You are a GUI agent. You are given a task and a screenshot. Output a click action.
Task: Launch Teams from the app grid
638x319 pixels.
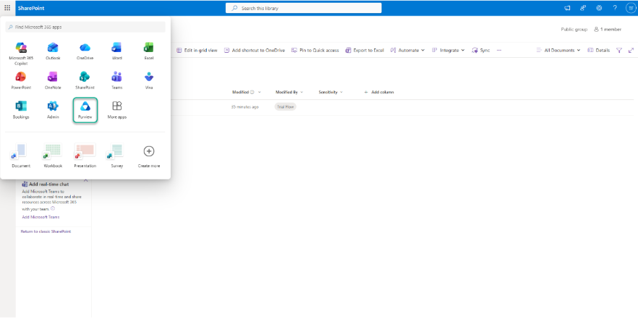(x=116, y=79)
